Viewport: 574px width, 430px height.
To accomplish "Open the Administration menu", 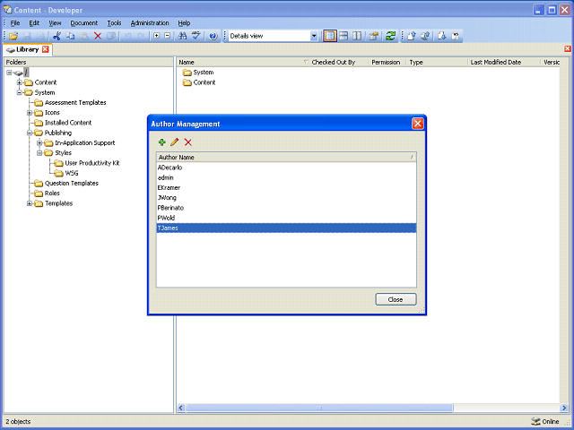I will point(150,23).
